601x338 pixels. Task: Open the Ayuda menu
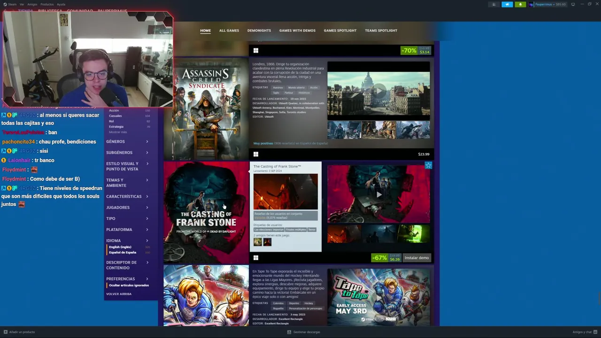(x=61, y=4)
